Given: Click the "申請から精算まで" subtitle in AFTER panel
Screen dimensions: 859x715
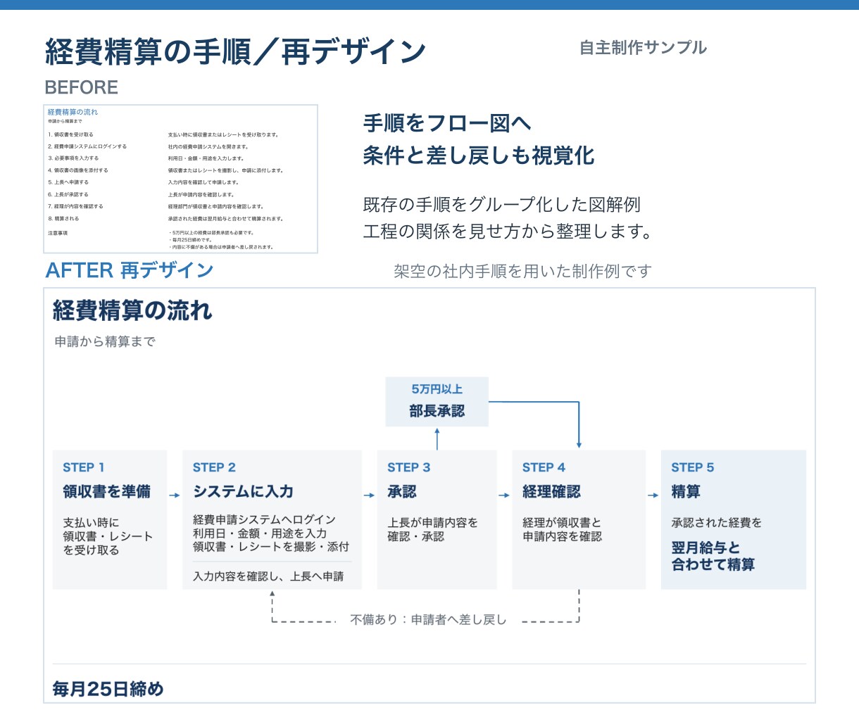Looking at the screenshot, I should (105, 342).
